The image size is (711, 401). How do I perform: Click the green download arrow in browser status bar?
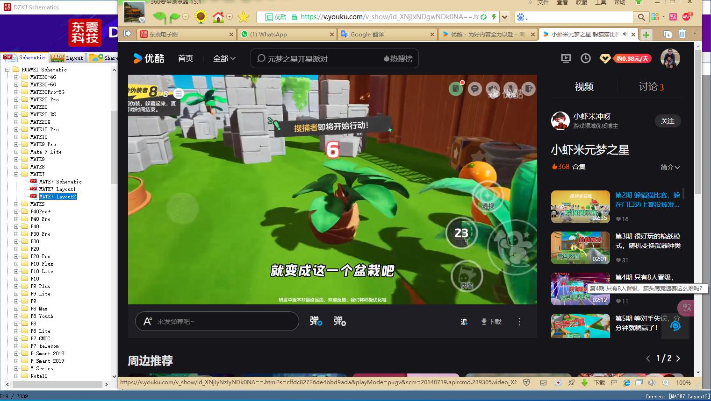[584, 382]
